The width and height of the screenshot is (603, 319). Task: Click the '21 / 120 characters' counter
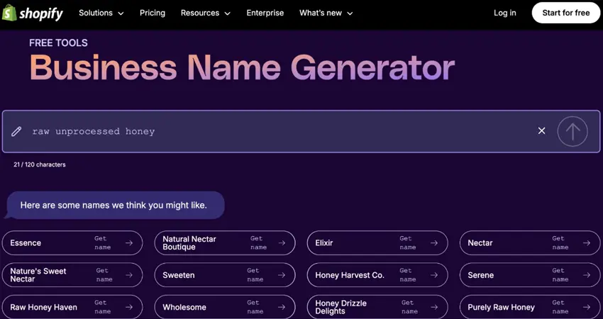(x=40, y=164)
